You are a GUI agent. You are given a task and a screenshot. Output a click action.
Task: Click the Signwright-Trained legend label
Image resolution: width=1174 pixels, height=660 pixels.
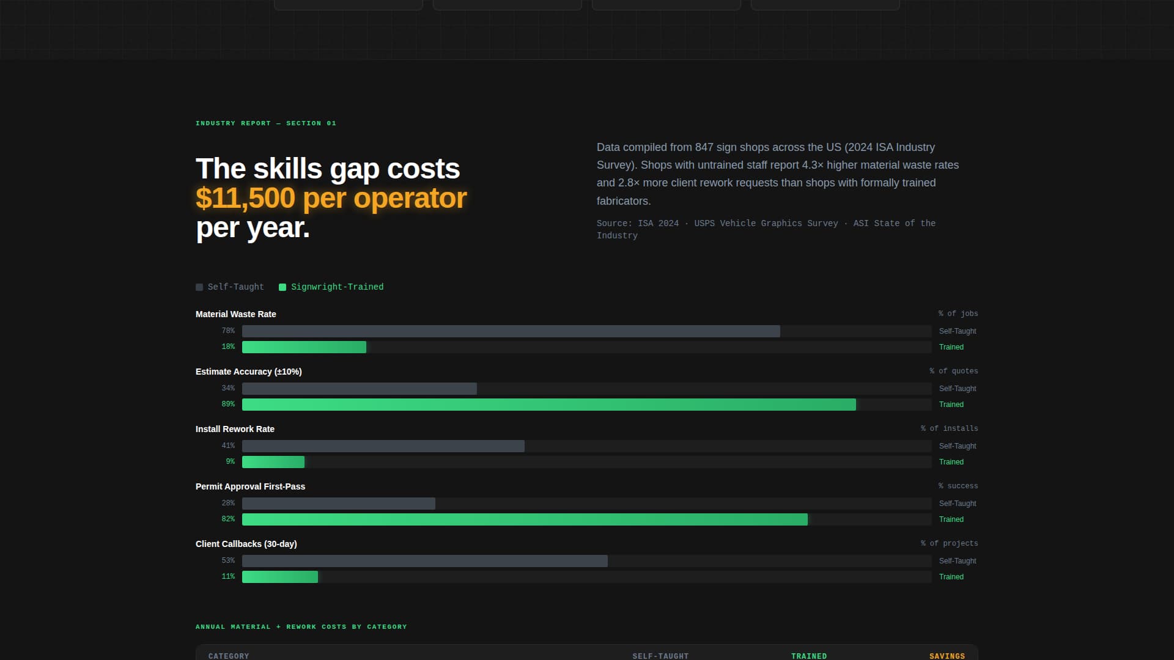coord(337,287)
